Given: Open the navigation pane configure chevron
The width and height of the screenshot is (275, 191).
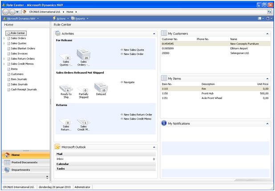Looking at the screenshot, I should pyautogui.click(x=47, y=177).
